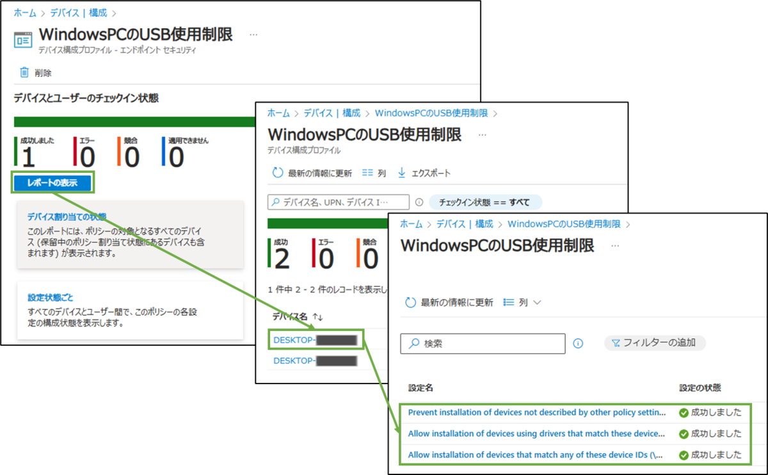The height and width of the screenshot is (475, 768).
Task: Select the ホーム breadcrumb item
Action: pos(24,12)
